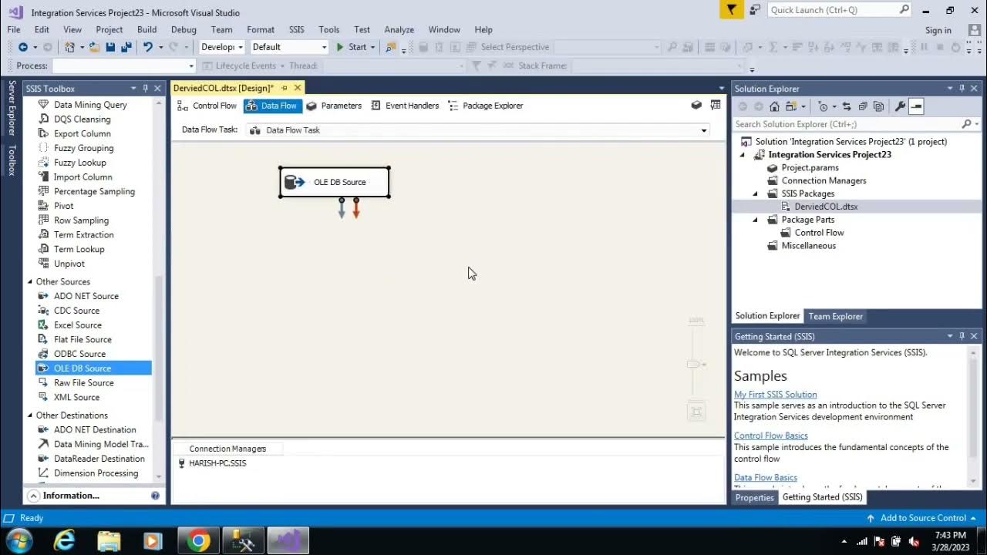This screenshot has width=987, height=555.
Task: Open the Format menu
Action: (261, 29)
